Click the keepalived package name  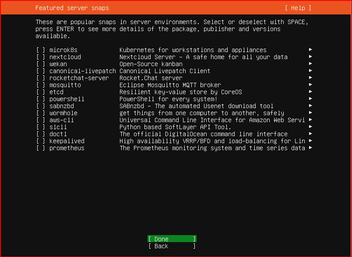[67, 141]
